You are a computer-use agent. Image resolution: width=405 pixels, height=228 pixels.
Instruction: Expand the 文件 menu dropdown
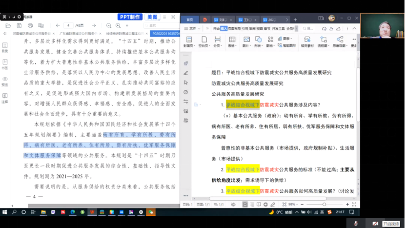[x=192, y=28]
